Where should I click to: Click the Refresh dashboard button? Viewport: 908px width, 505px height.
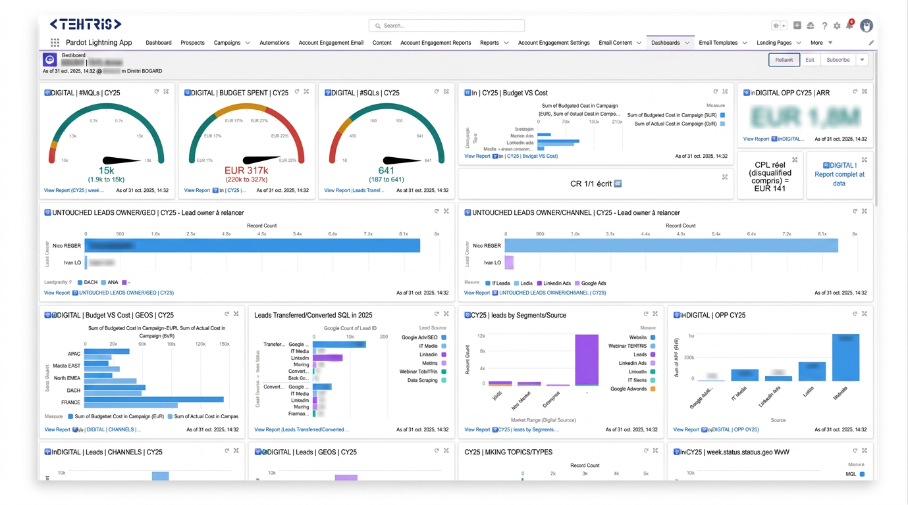[x=784, y=60]
